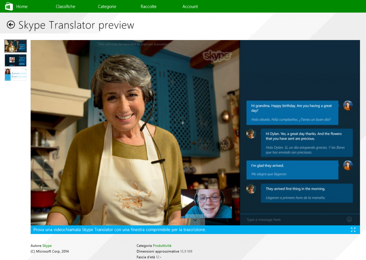This screenshot has height=260, width=366.
Task: Select the Raccolte tab
Action: coord(148,6)
